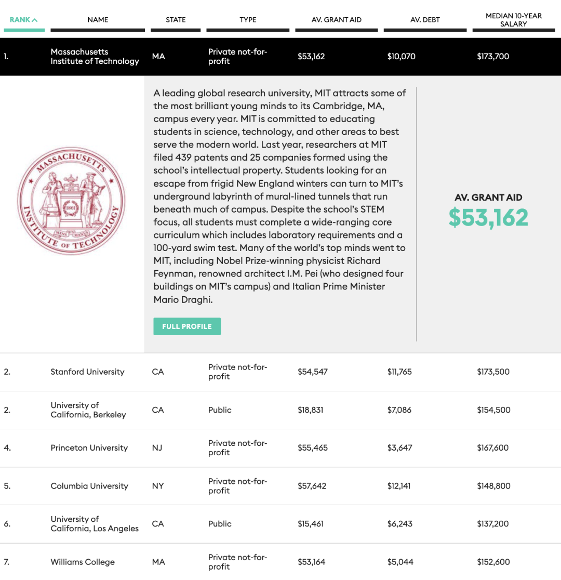Sort table by STATE column
Viewport: 561px width, 580px height.
[176, 20]
